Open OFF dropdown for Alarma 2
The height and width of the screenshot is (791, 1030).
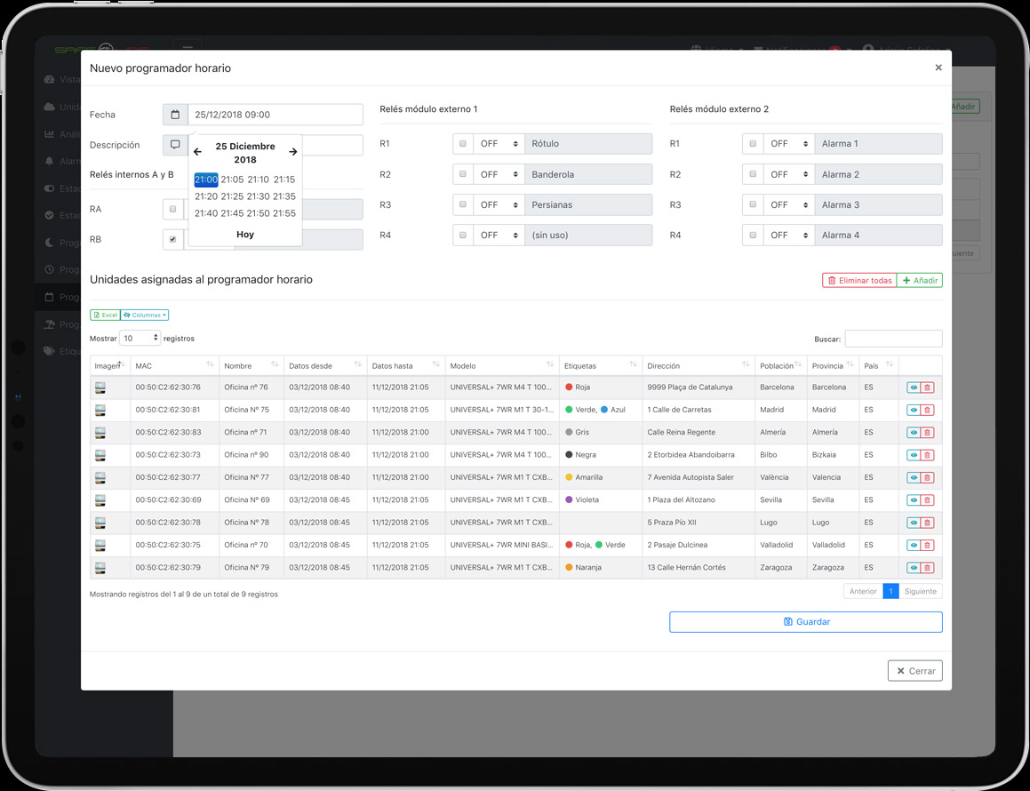(789, 174)
